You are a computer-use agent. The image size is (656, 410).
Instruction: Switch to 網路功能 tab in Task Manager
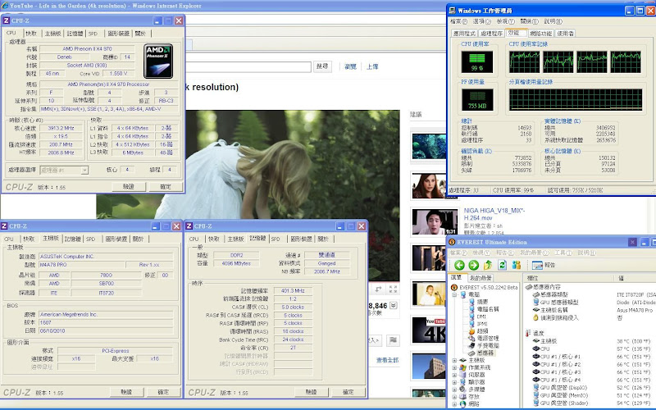click(x=540, y=34)
